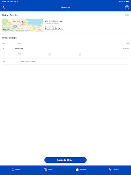Tap the $12.00 price of Beef Pita
Screen dimensions: 131x175
tap(125, 49)
